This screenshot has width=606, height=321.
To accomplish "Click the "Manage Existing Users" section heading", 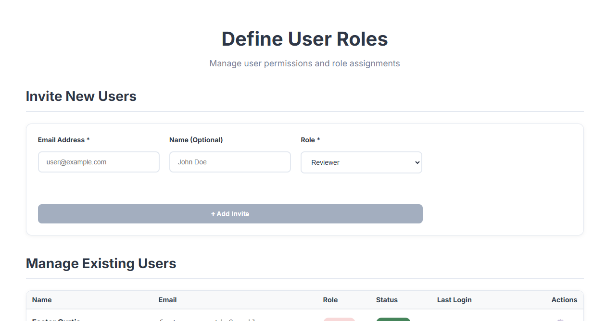I will coord(101,263).
